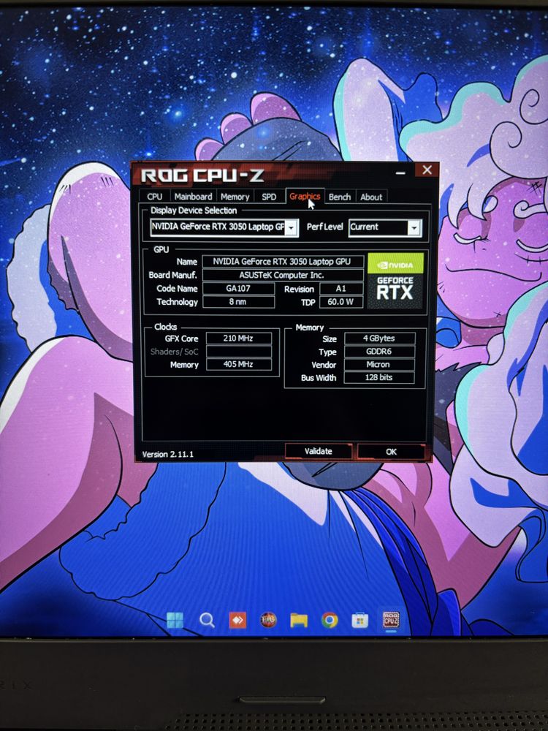This screenshot has width=548, height=731.
Task: Click the NVIDIA GeForce RTX logo
Action: (x=395, y=281)
